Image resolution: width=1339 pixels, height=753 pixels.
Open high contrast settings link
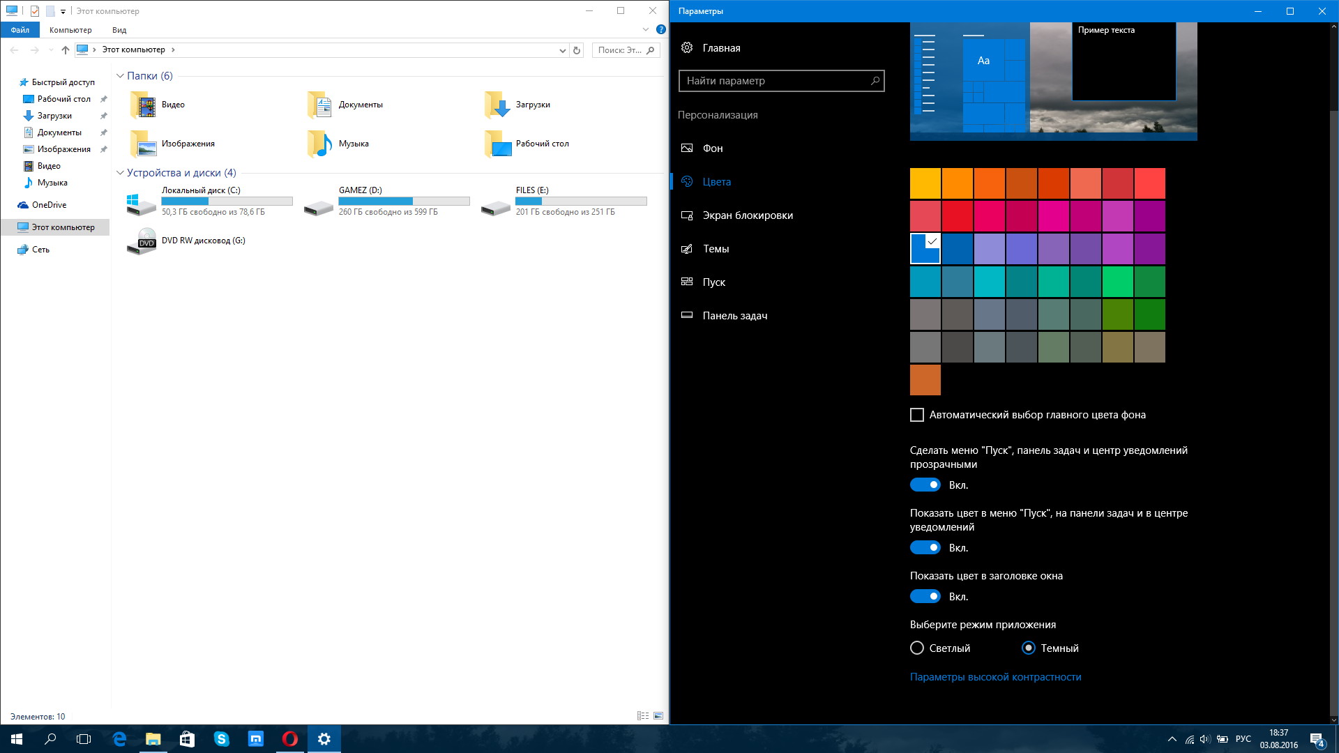(x=995, y=677)
